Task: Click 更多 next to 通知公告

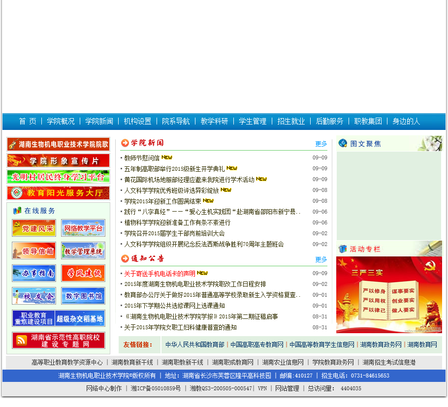Action: (321, 259)
